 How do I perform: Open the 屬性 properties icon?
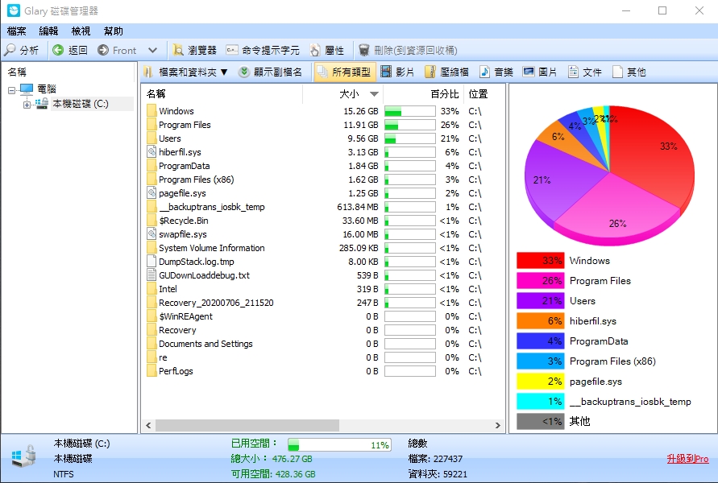[x=315, y=50]
